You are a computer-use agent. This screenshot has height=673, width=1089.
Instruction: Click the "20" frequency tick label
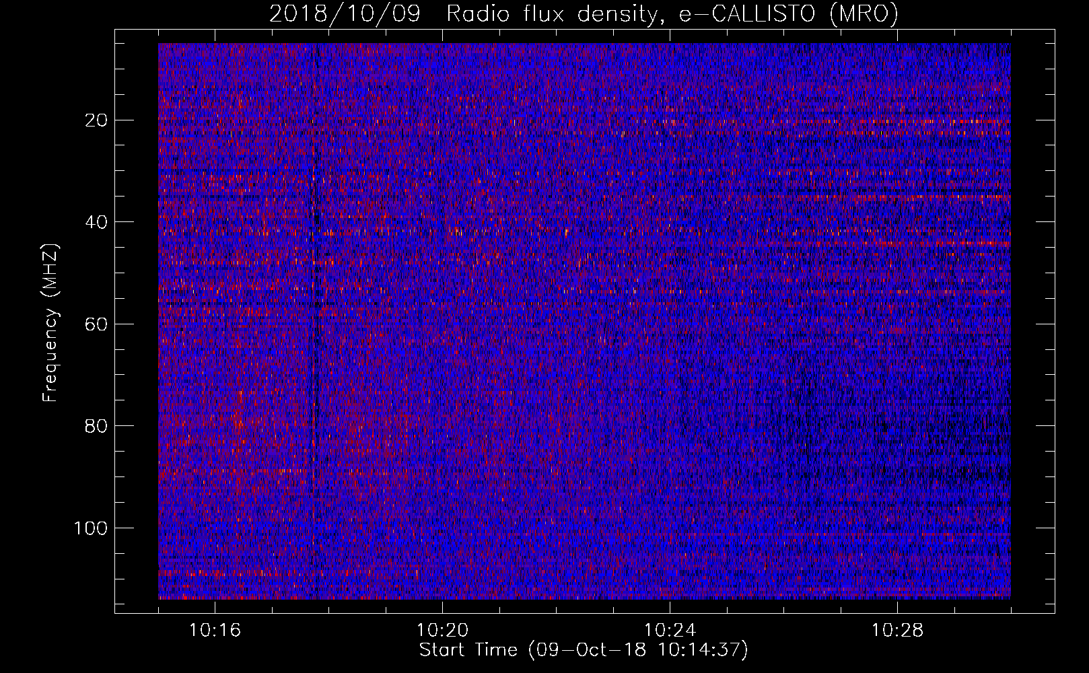[97, 120]
